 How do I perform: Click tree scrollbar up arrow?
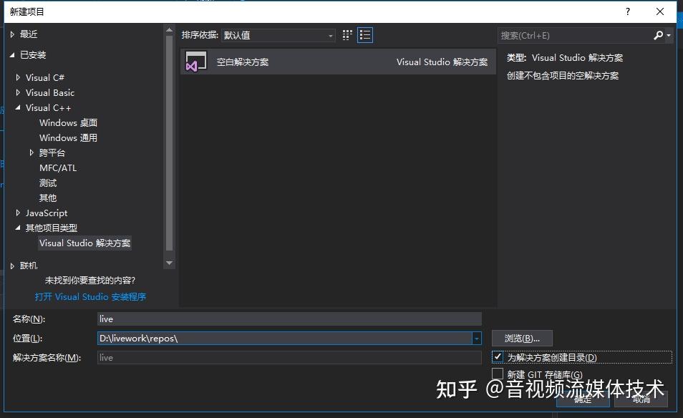(x=170, y=30)
